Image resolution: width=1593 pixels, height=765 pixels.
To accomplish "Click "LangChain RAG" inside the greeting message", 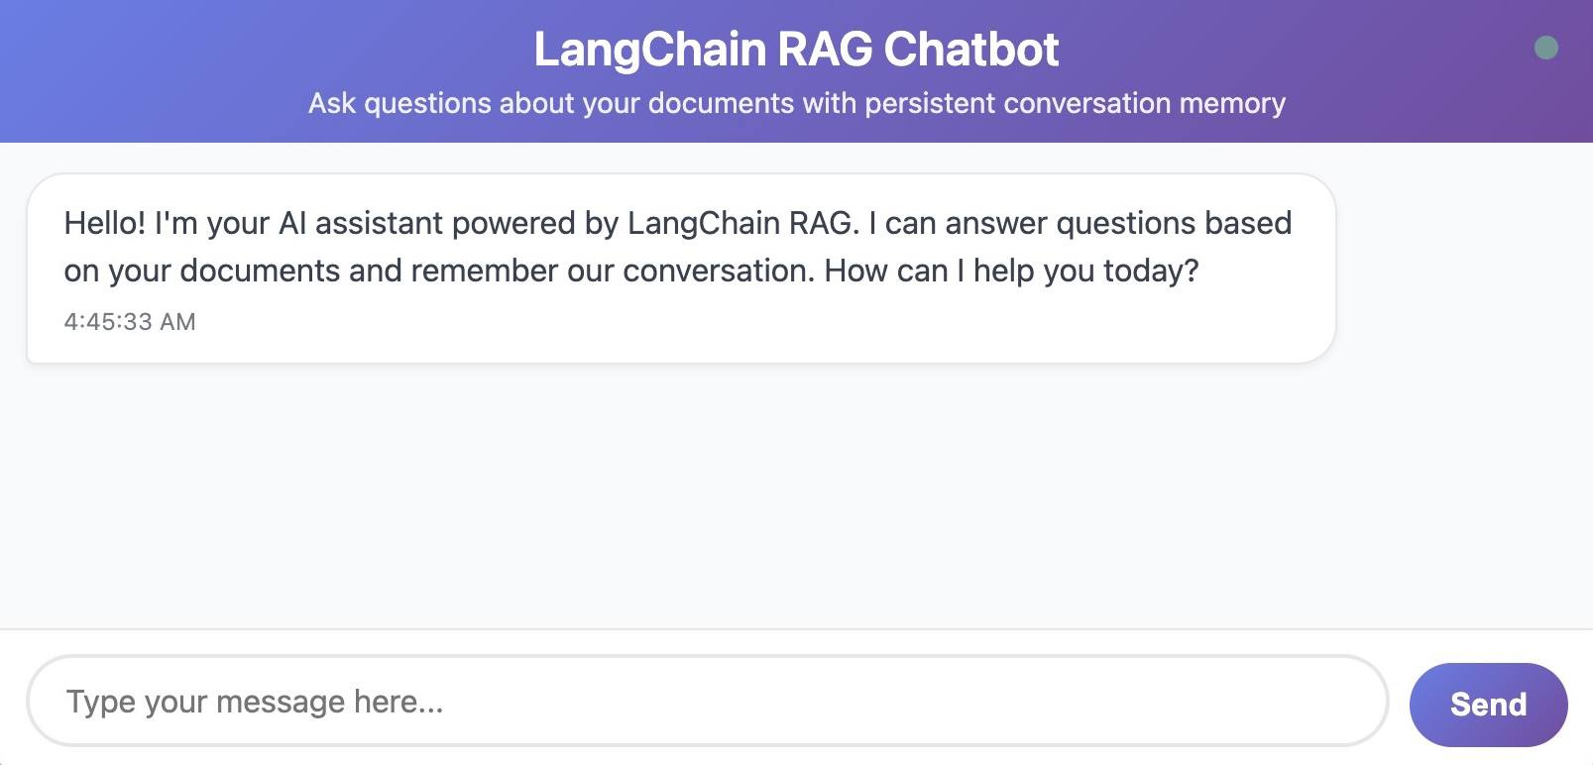I will pos(740,223).
